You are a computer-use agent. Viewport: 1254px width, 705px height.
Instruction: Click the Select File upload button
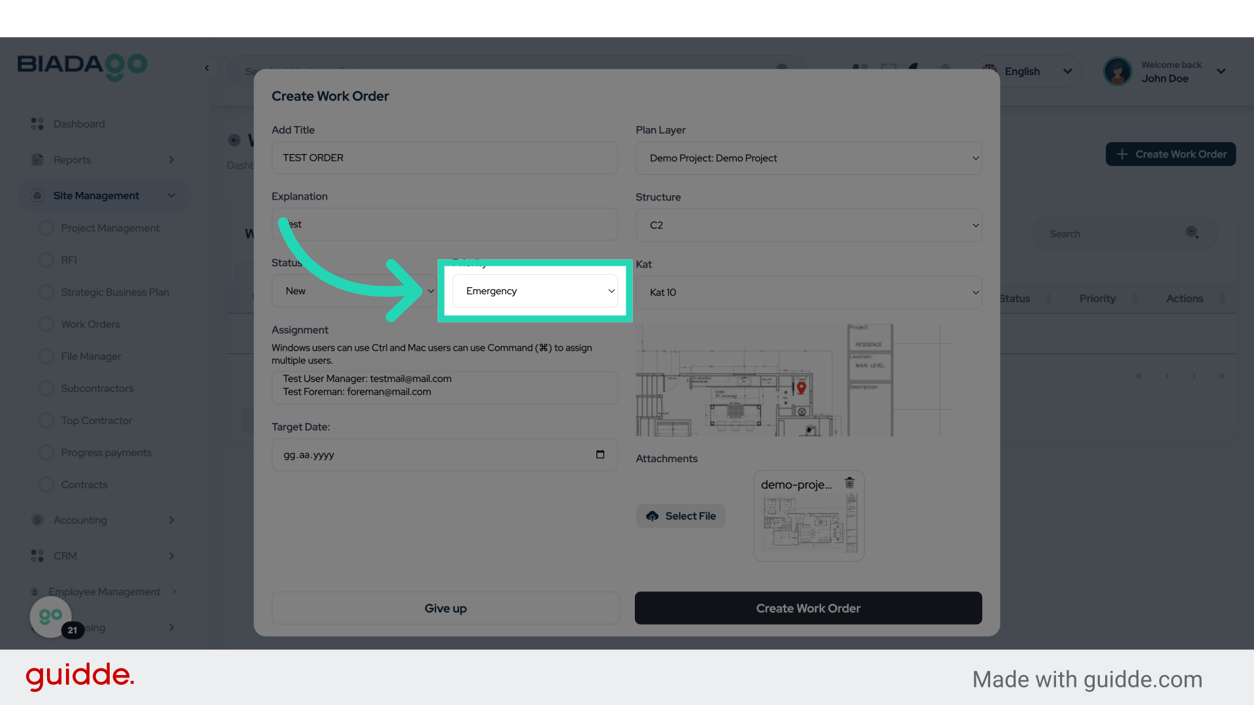pos(680,516)
